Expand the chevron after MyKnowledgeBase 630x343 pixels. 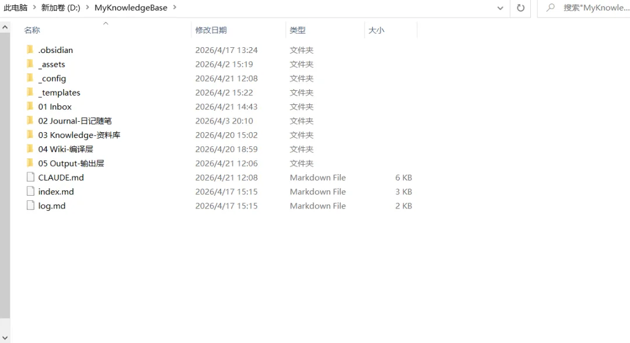174,7
